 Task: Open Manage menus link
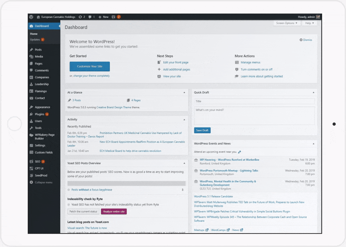pyautogui.click(x=250, y=62)
